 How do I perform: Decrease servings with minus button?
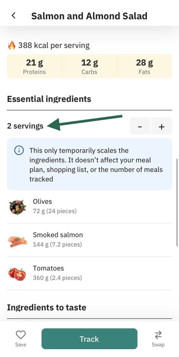pyautogui.click(x=140, y=126)
